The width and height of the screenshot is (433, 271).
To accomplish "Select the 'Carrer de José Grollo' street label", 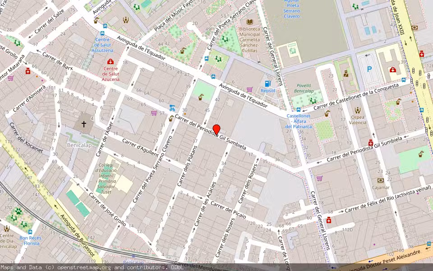I will [107, 209].
